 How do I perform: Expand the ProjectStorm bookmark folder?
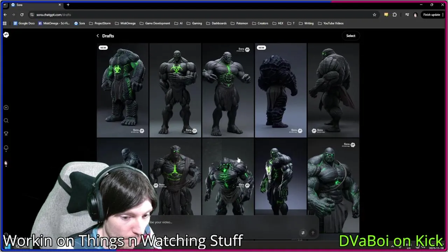pos(100,23)
